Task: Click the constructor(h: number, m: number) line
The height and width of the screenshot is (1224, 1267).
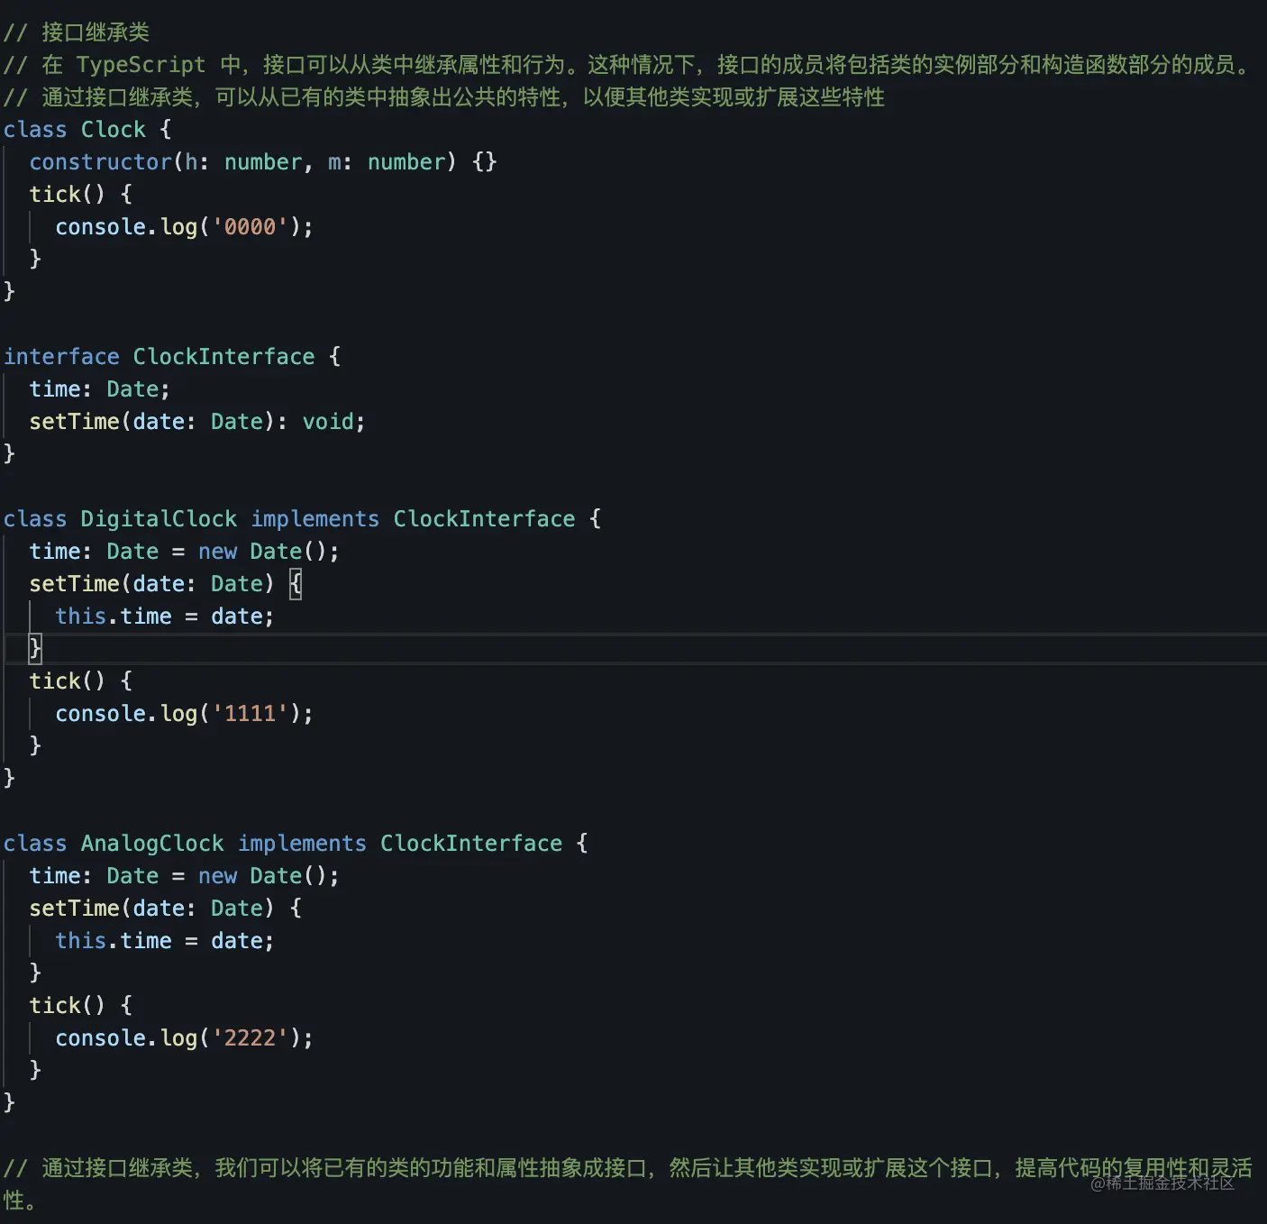Action: click(263, 162)
